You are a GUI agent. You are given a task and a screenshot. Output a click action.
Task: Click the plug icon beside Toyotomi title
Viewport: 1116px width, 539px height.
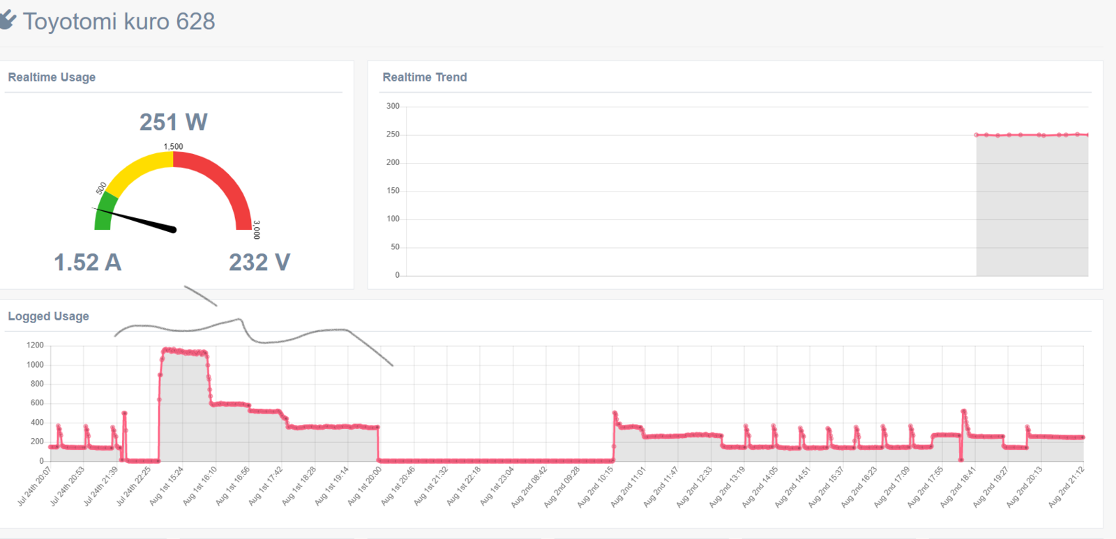[6, 20]
